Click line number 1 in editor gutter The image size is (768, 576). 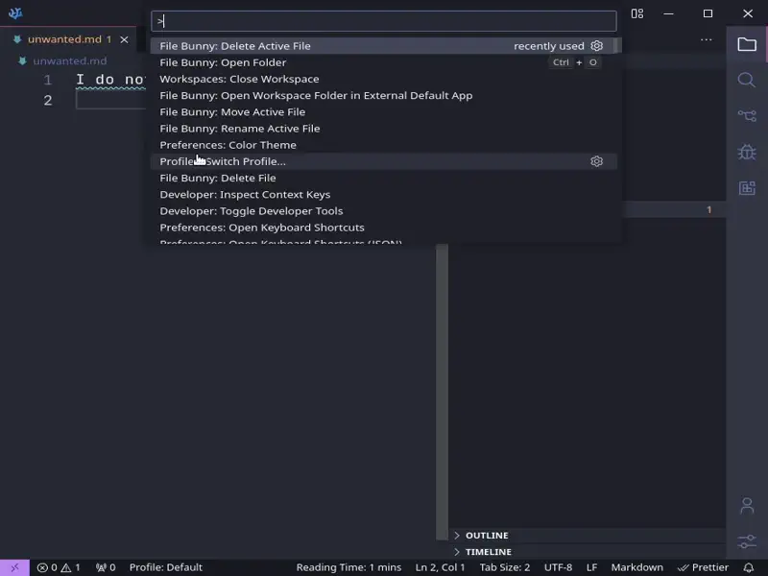tap(47, 80)
